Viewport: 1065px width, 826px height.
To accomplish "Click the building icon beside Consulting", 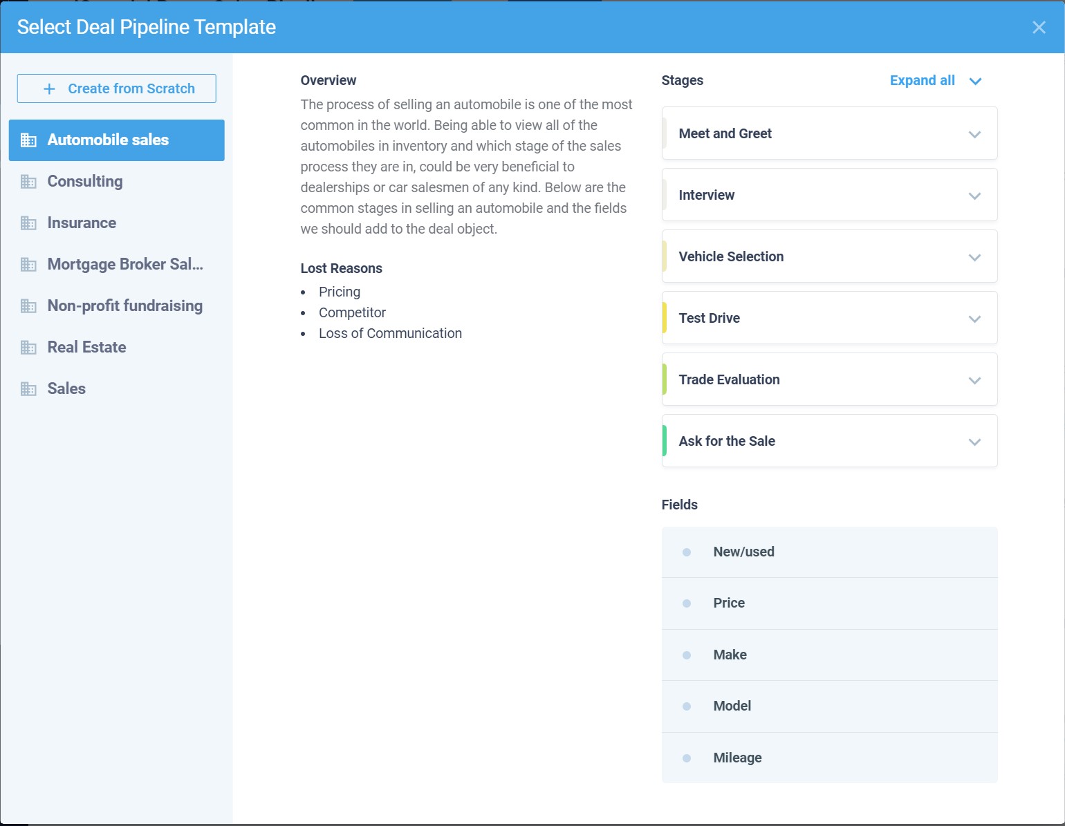I will pos(28,182).
